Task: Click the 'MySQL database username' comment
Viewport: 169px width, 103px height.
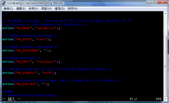Action: point(30,36)
